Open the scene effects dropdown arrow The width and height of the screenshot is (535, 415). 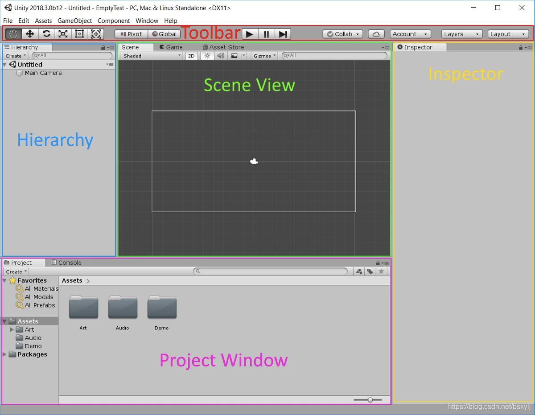243,56
